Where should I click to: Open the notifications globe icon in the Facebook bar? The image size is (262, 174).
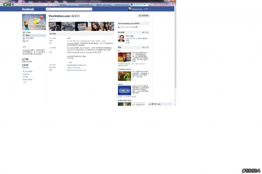(43, 9)
